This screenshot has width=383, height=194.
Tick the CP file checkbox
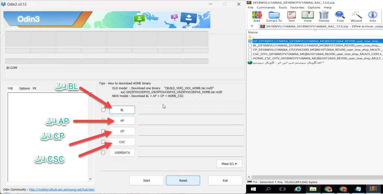click(x=104, y=131)
